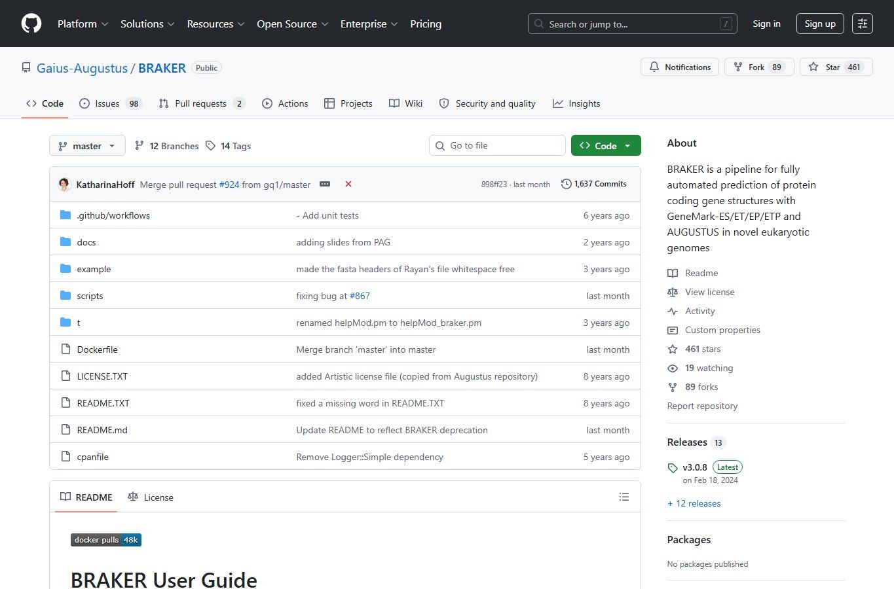
Task: Open the green Code dropdown button
Action: coord(606,145)
